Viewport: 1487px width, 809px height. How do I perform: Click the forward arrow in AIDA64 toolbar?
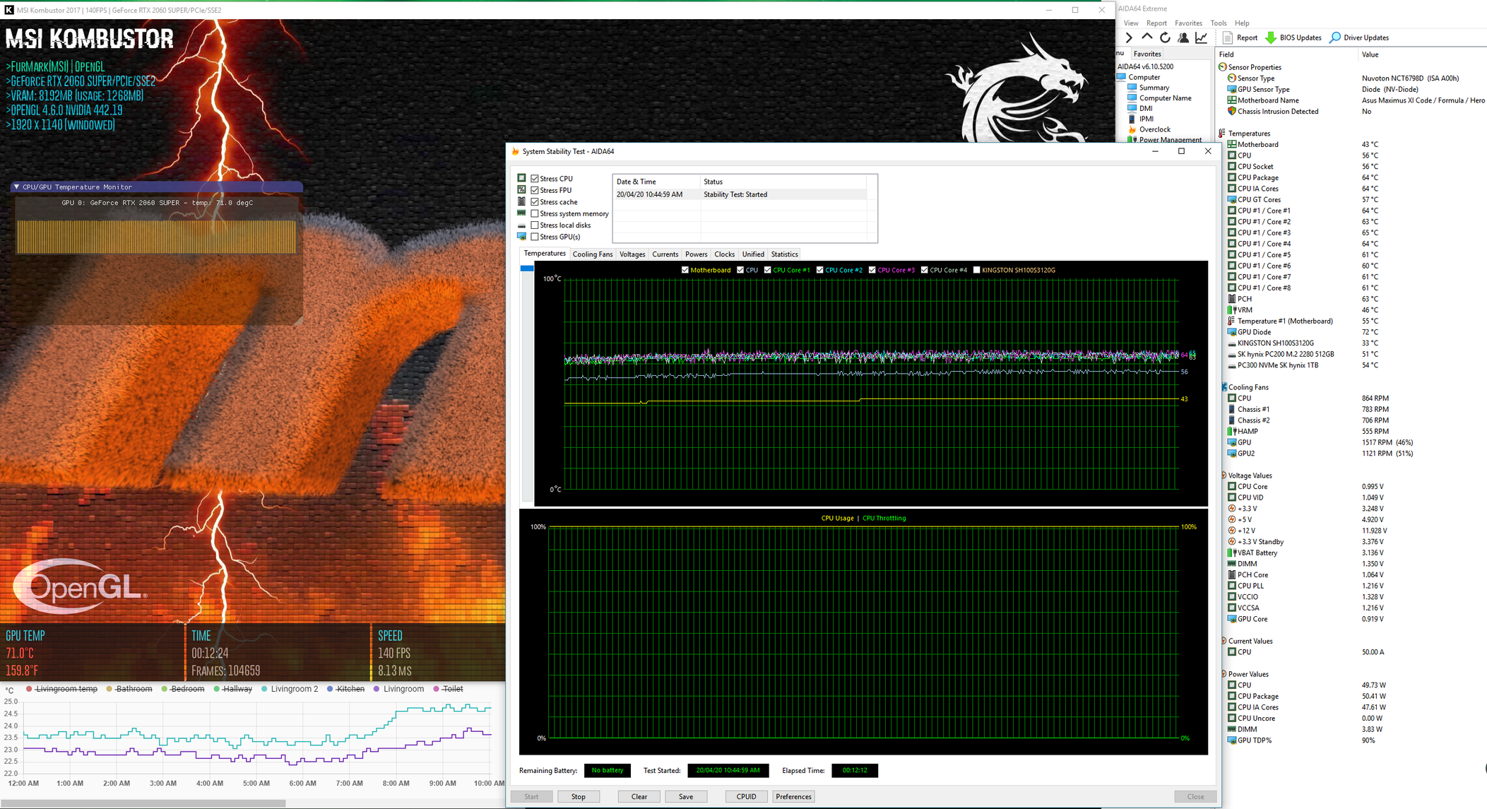click(1129, 37)
